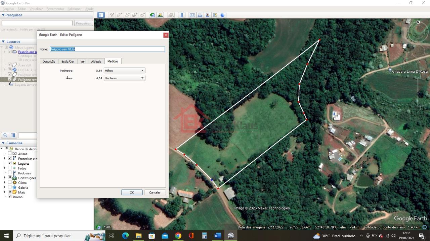Collapse the Camadas panel header

click(3, 143)
